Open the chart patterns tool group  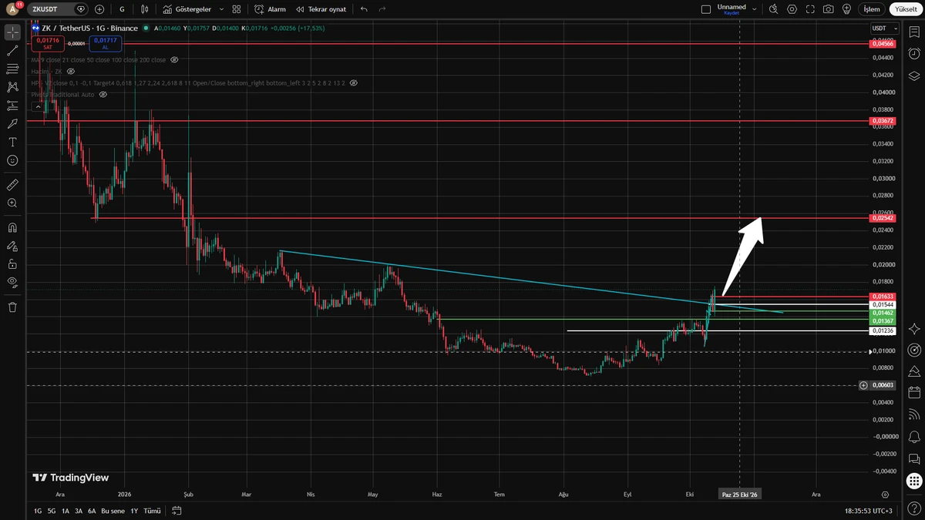coord(12,87)
